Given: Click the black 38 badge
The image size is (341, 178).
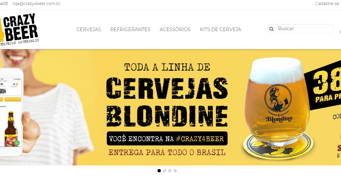Looking at the screenshot, I should (x=324, y=88).
